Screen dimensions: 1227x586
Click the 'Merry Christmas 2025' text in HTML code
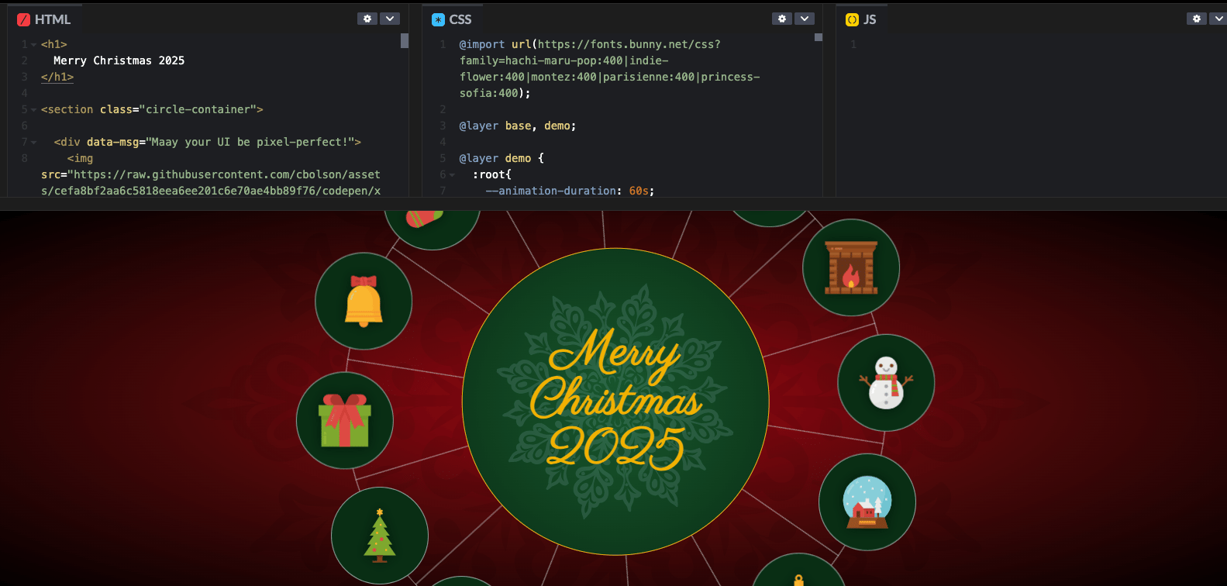pos(119,60)
